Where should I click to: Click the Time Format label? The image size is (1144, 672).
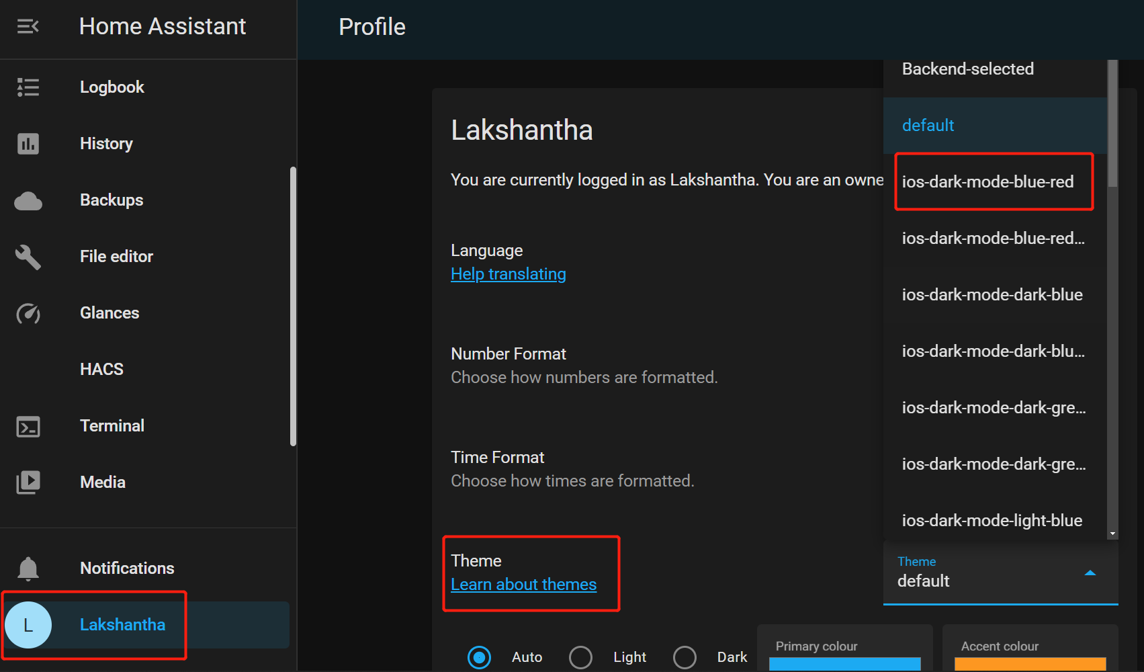tap(497, 458)
